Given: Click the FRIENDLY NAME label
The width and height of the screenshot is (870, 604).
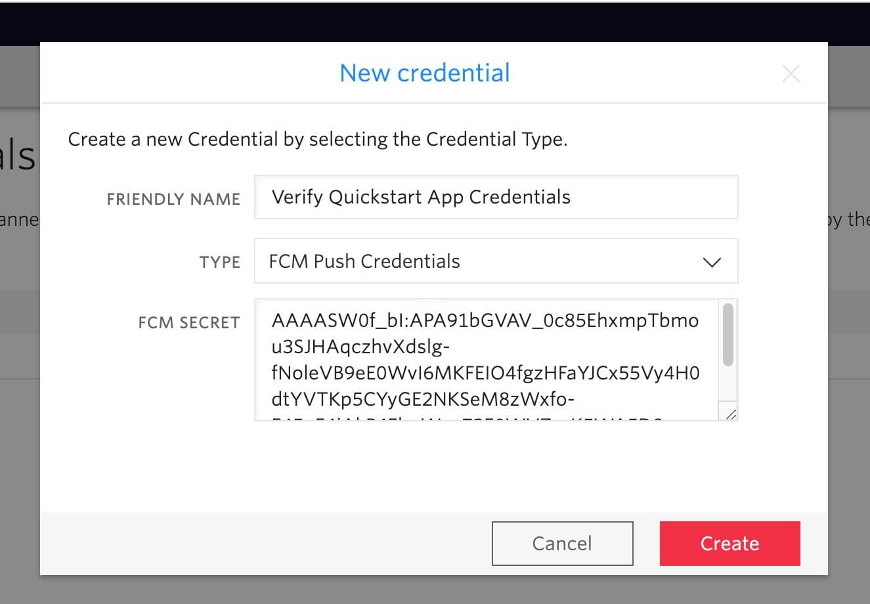Looking at the screenshot, I should click(173, 199).
